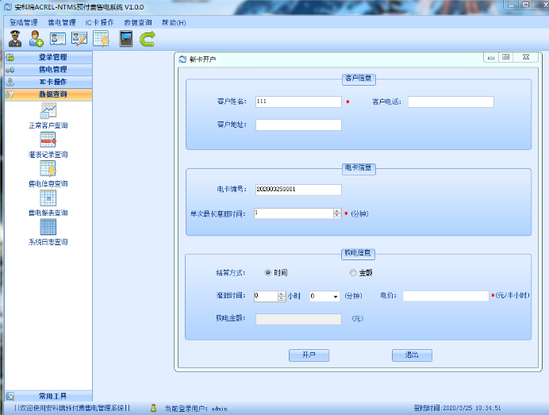
Task: Click the 电卡编号 input field
Action: pyautogui.click(x=298, y=190)
